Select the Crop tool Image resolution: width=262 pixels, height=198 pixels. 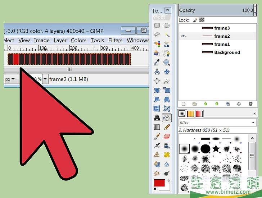(x=167, y=81)
